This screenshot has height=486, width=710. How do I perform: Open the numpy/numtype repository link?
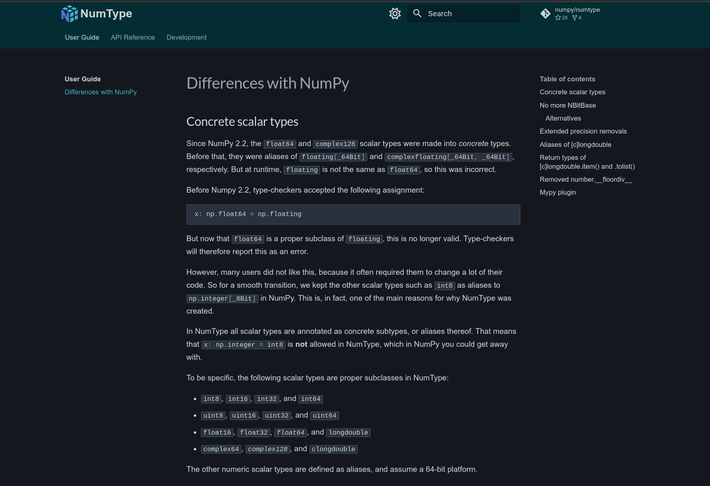(577, 10)
